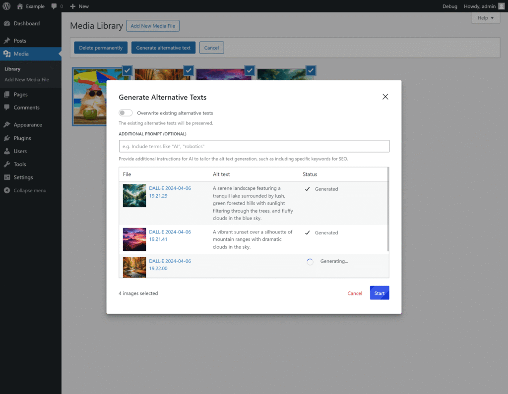Image resolution: width=508 pixels, height=394 pixels.
Task: Click the checkmark on the 19.21.41 row
Action: (308, 232)
